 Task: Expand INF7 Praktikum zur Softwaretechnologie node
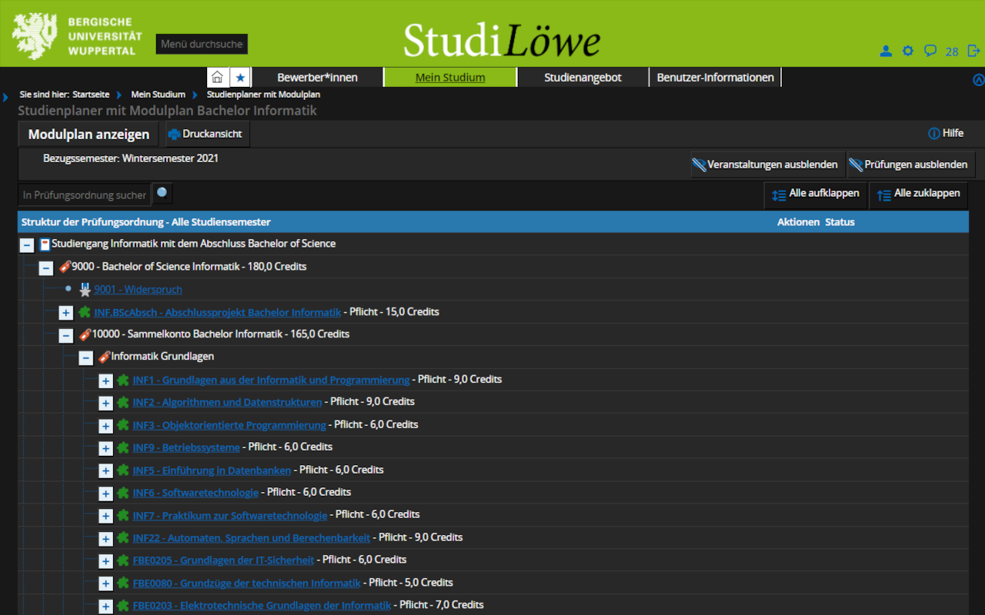tap(105, 517)
